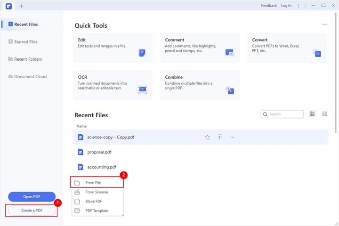Start the OCR tool

pos(113,85)
